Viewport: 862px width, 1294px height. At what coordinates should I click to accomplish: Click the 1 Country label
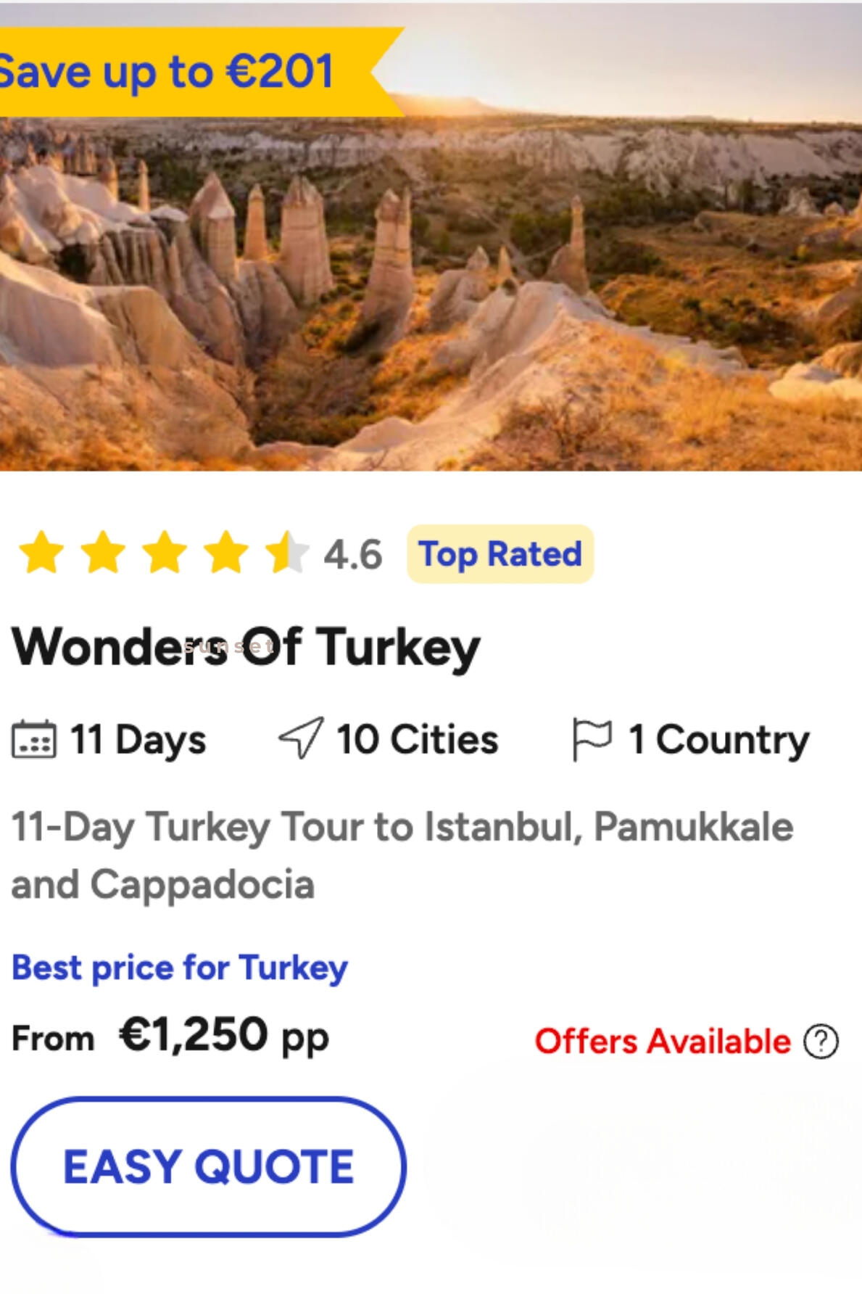(718, 740)
